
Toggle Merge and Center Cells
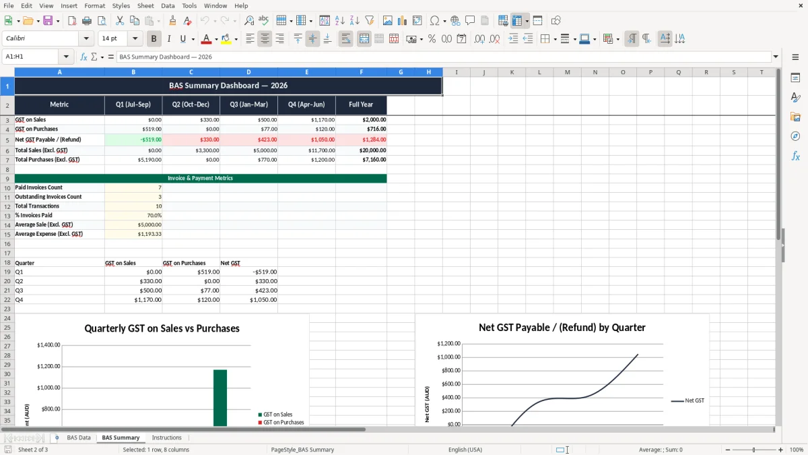364,39
